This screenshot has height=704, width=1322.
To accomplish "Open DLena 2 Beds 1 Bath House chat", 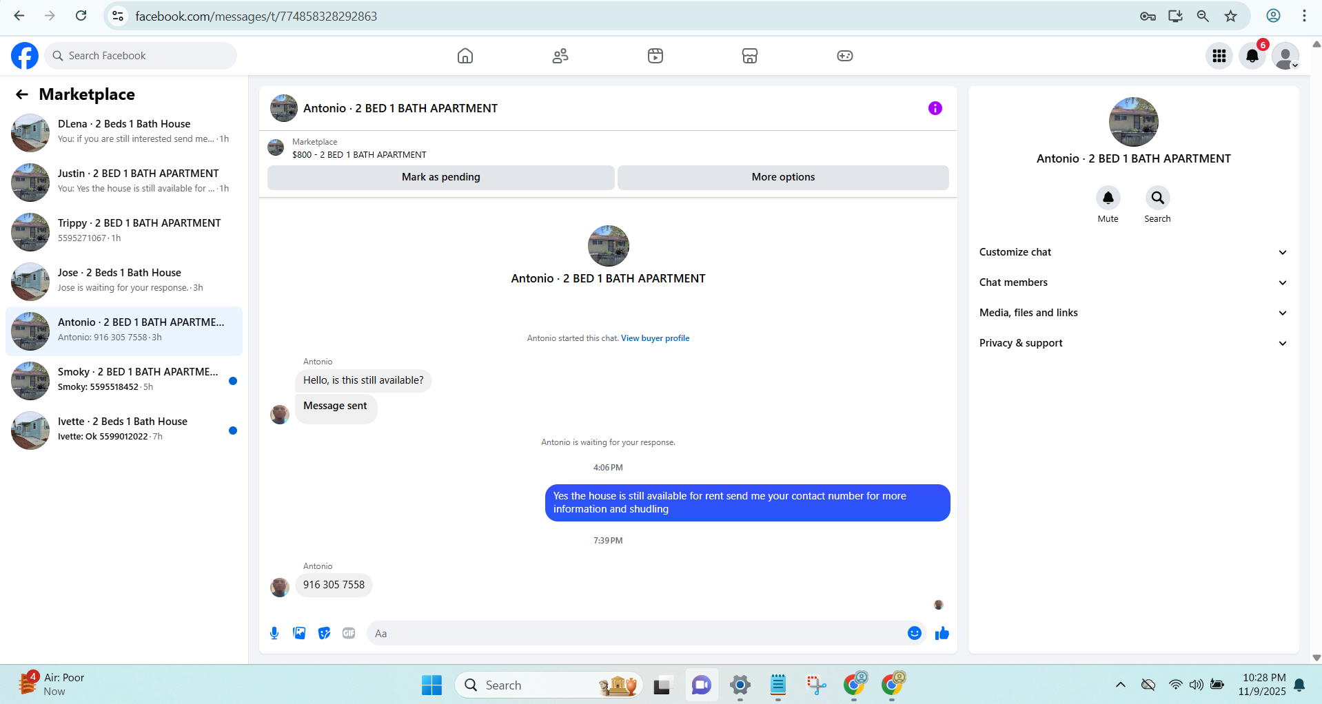I will pyautogui.click(x=124, y=132).
